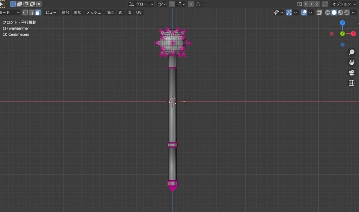
Task: Toggle proportional editing
Action: point(191,4)
